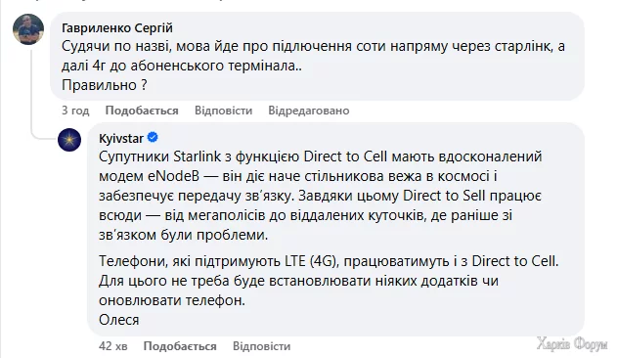Click the 3 год timestamp
This screenshot has width=617, height=358.
75,111
